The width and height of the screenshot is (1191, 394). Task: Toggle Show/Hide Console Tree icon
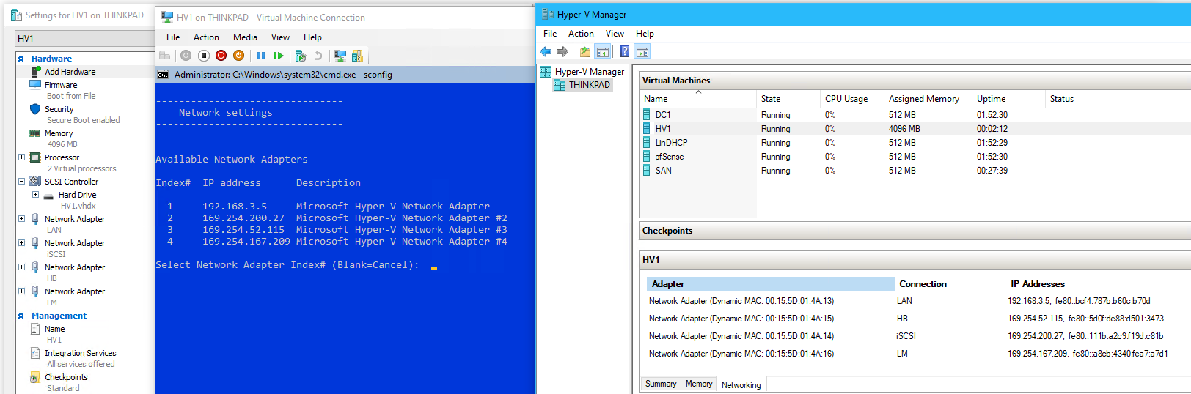click(603, 51)
